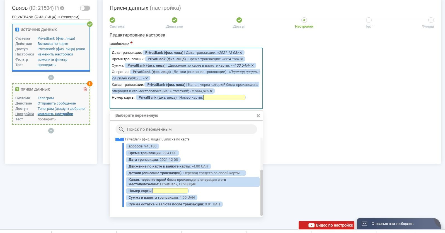Insert Движение по карте в валюте карты variable

pyautogui.click(x=168, y=166)
